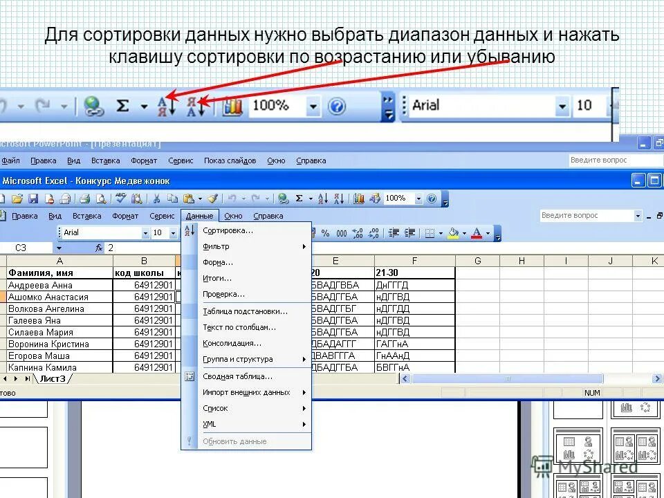This screenshot has width=664, height=498.
Task: Run Spelling check (ABC icon) in Excel
Action: (120, 199)
